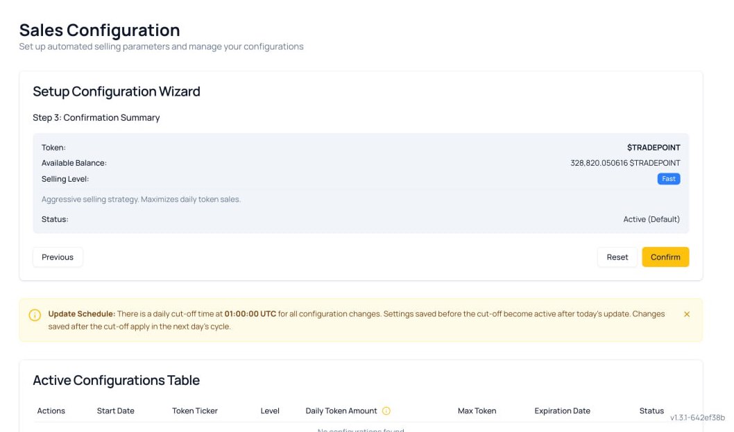Click info icon beside Daily Token Amount

point(386,411)
